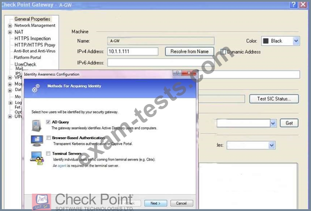
Task: Open the dropdown next to Get button
Action: (273, 123)
